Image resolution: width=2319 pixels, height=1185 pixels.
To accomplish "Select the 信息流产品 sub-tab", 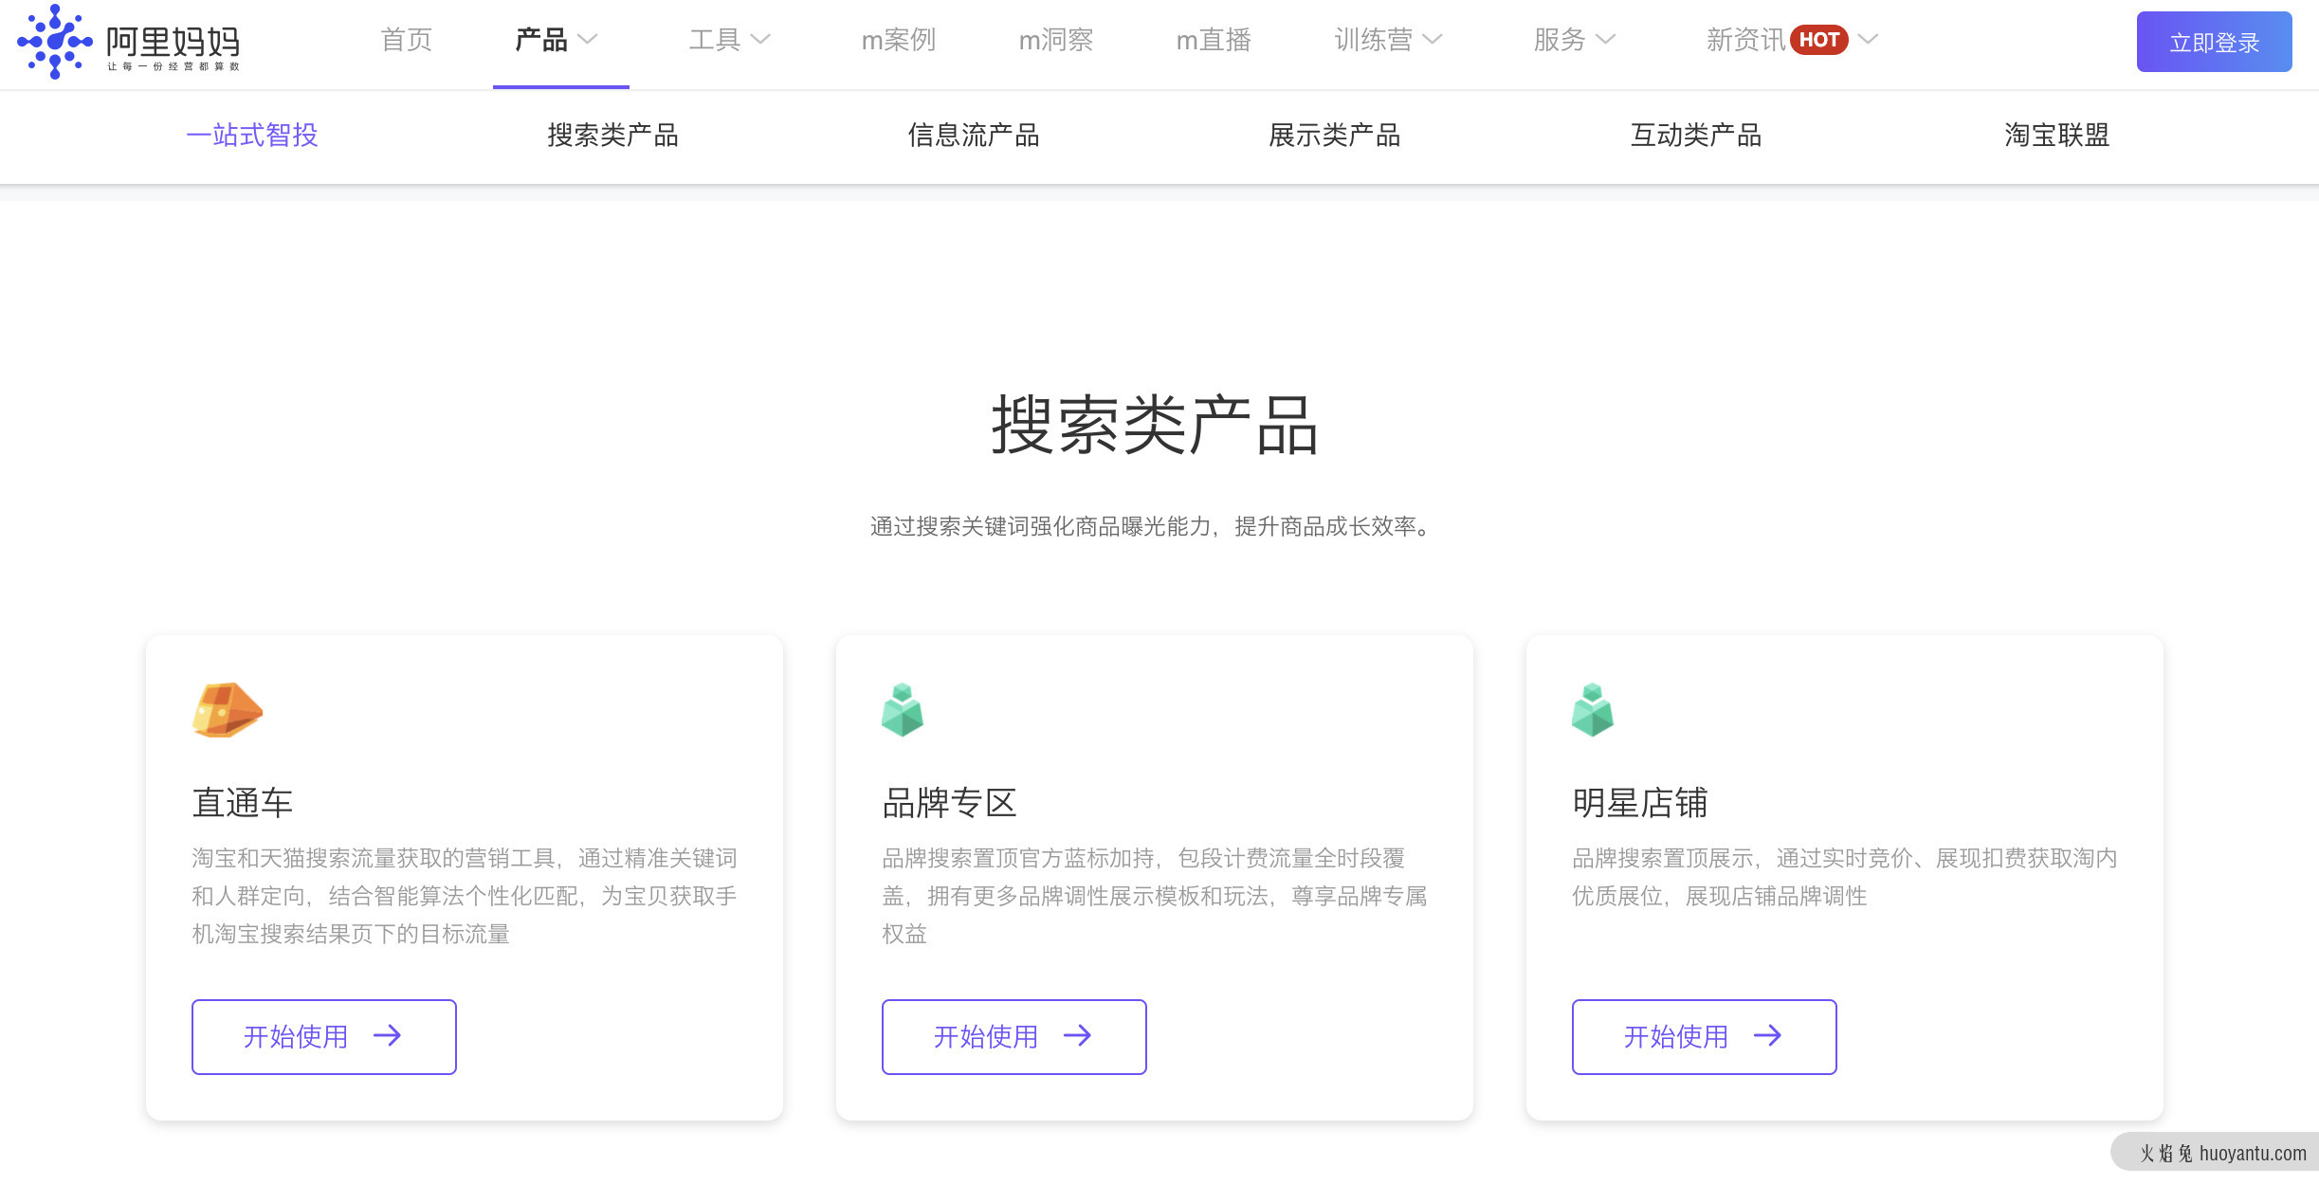I will 974,136.
